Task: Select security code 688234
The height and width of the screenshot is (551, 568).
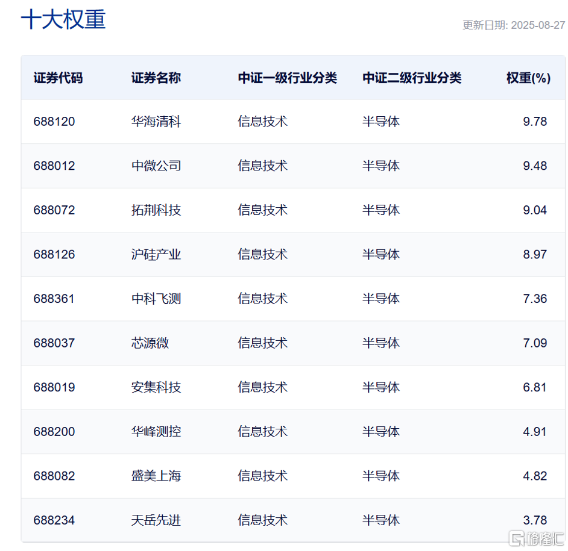Action: [54, 520]
